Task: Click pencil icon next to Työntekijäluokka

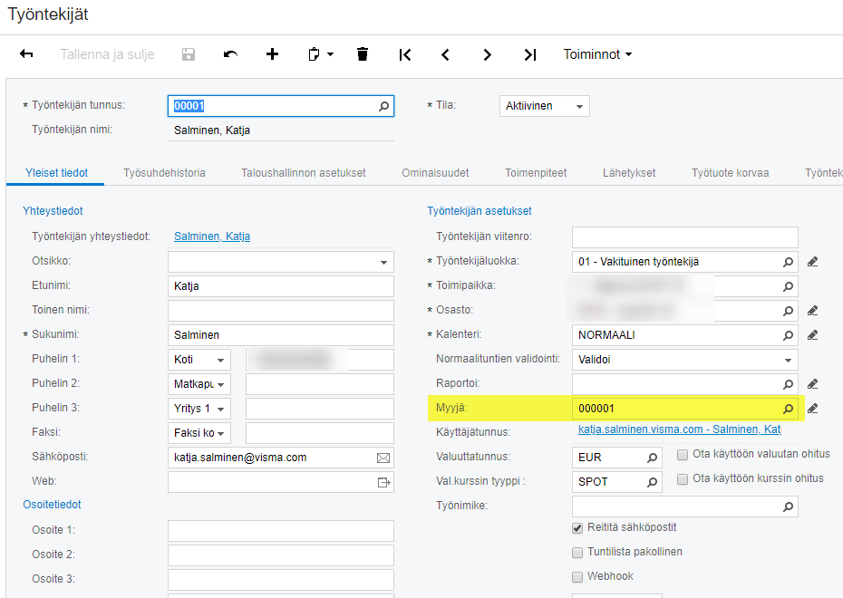Action: (812, 262)
